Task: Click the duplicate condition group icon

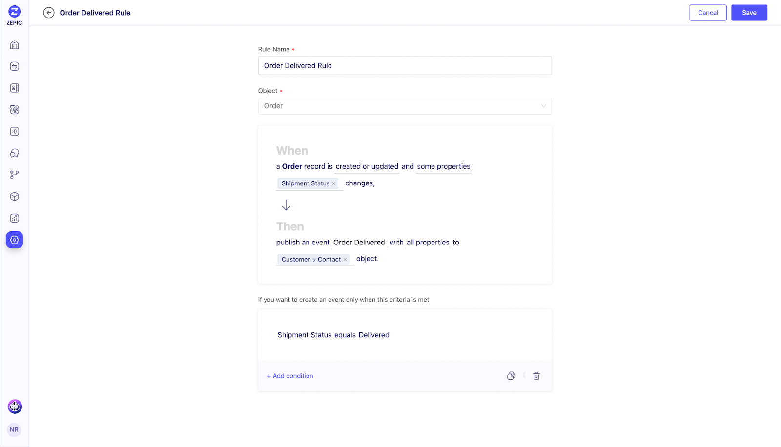Action: click(x=511, y=376)
